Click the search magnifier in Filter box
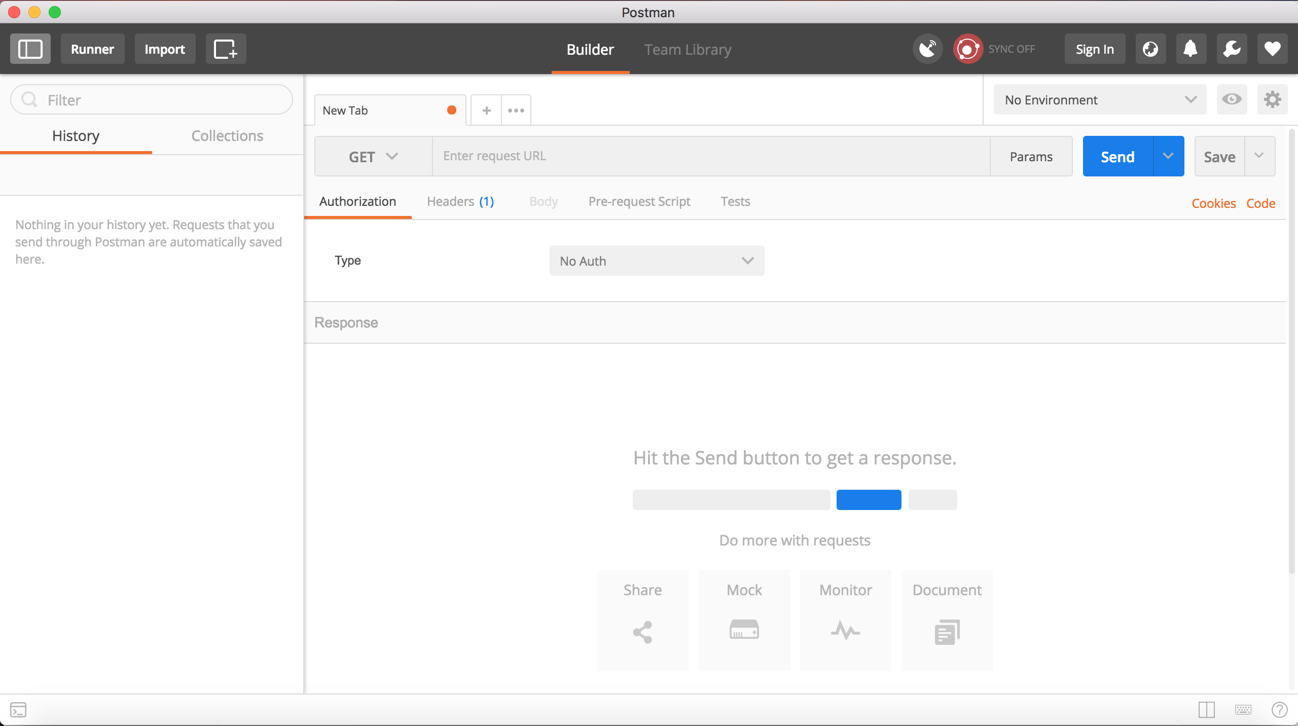Viewport: 1298px width, 726px height. (x=29, y=99)
